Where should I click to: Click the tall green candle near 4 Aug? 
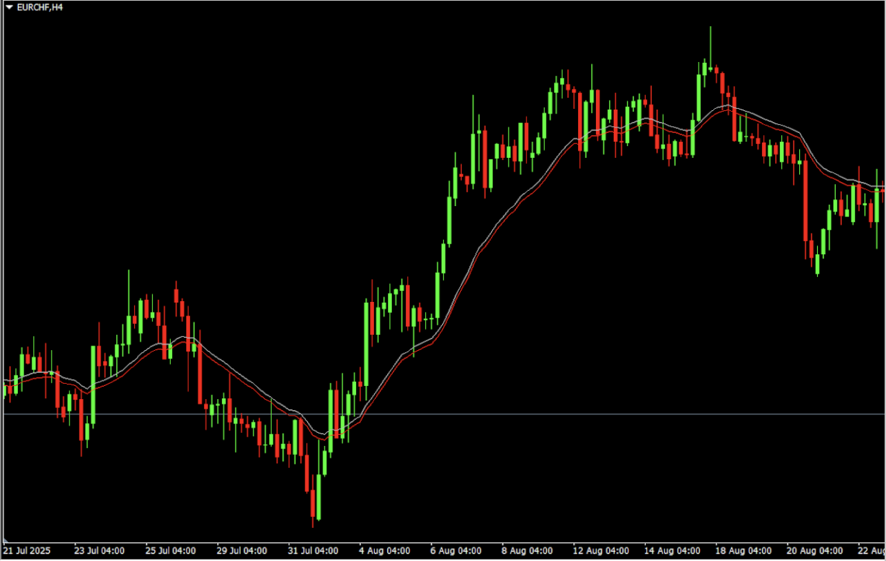367,345
